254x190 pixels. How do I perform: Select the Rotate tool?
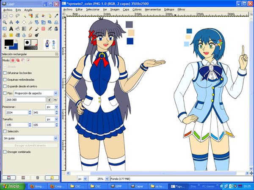tap(37, 22)
